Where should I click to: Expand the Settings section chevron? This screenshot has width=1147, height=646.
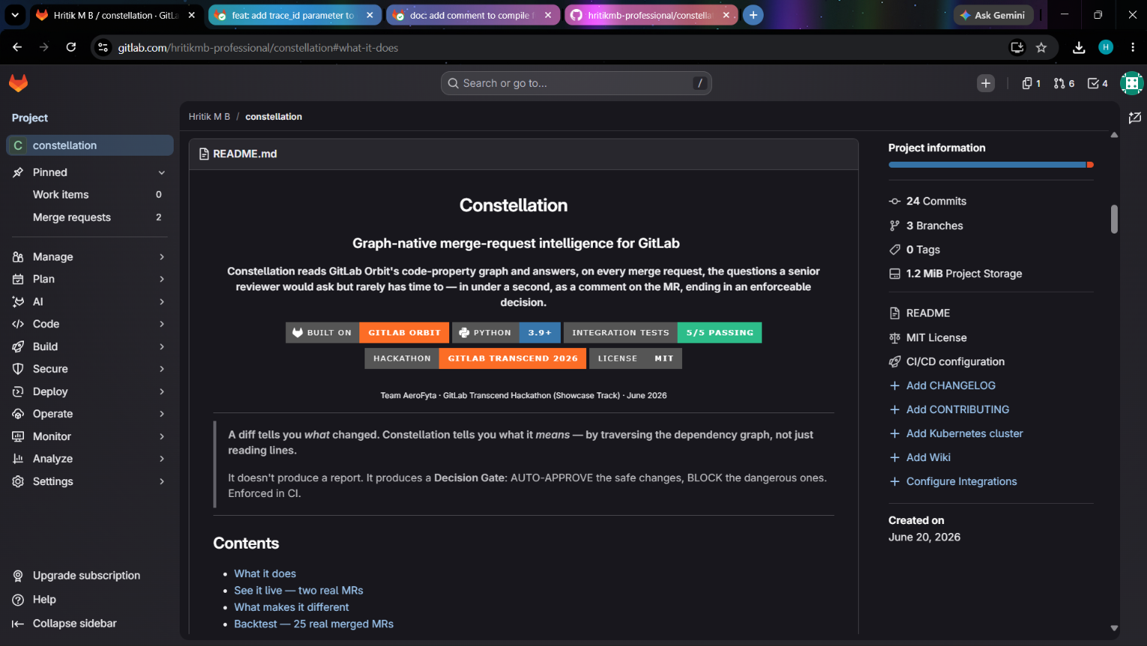pos(162,481)
